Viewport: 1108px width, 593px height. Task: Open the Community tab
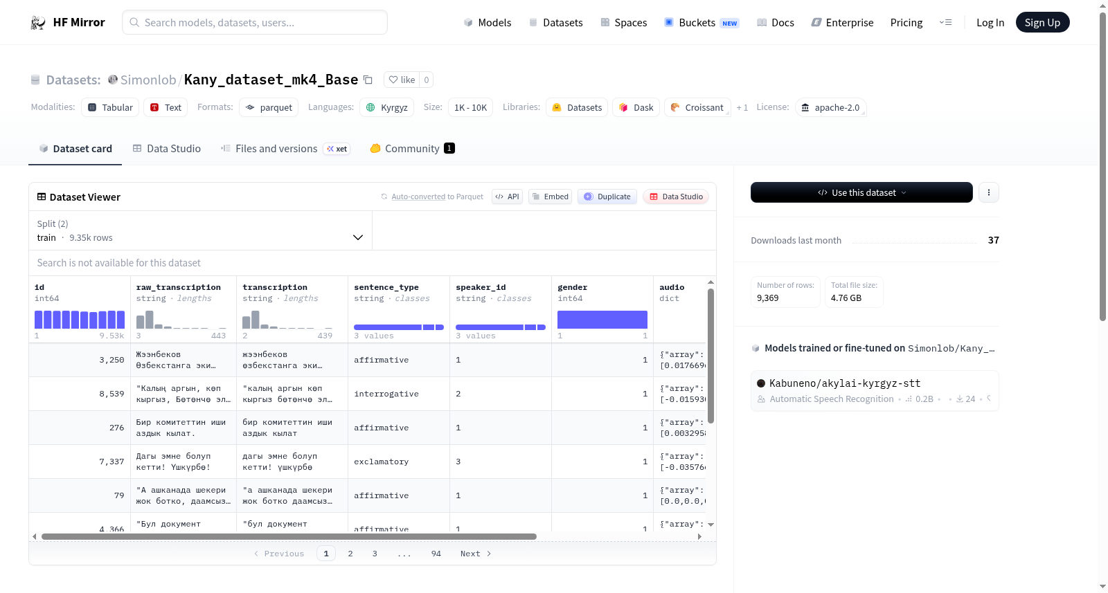412,149
